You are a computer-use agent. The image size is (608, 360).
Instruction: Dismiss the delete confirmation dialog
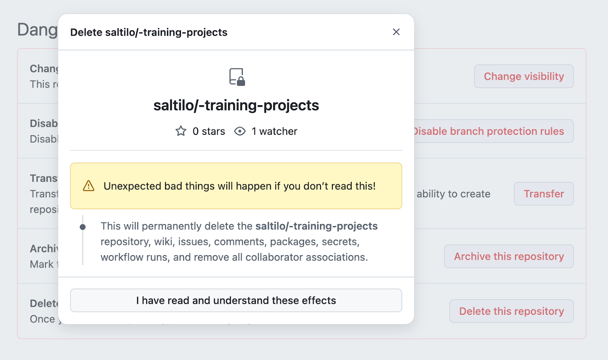[396, 32]
